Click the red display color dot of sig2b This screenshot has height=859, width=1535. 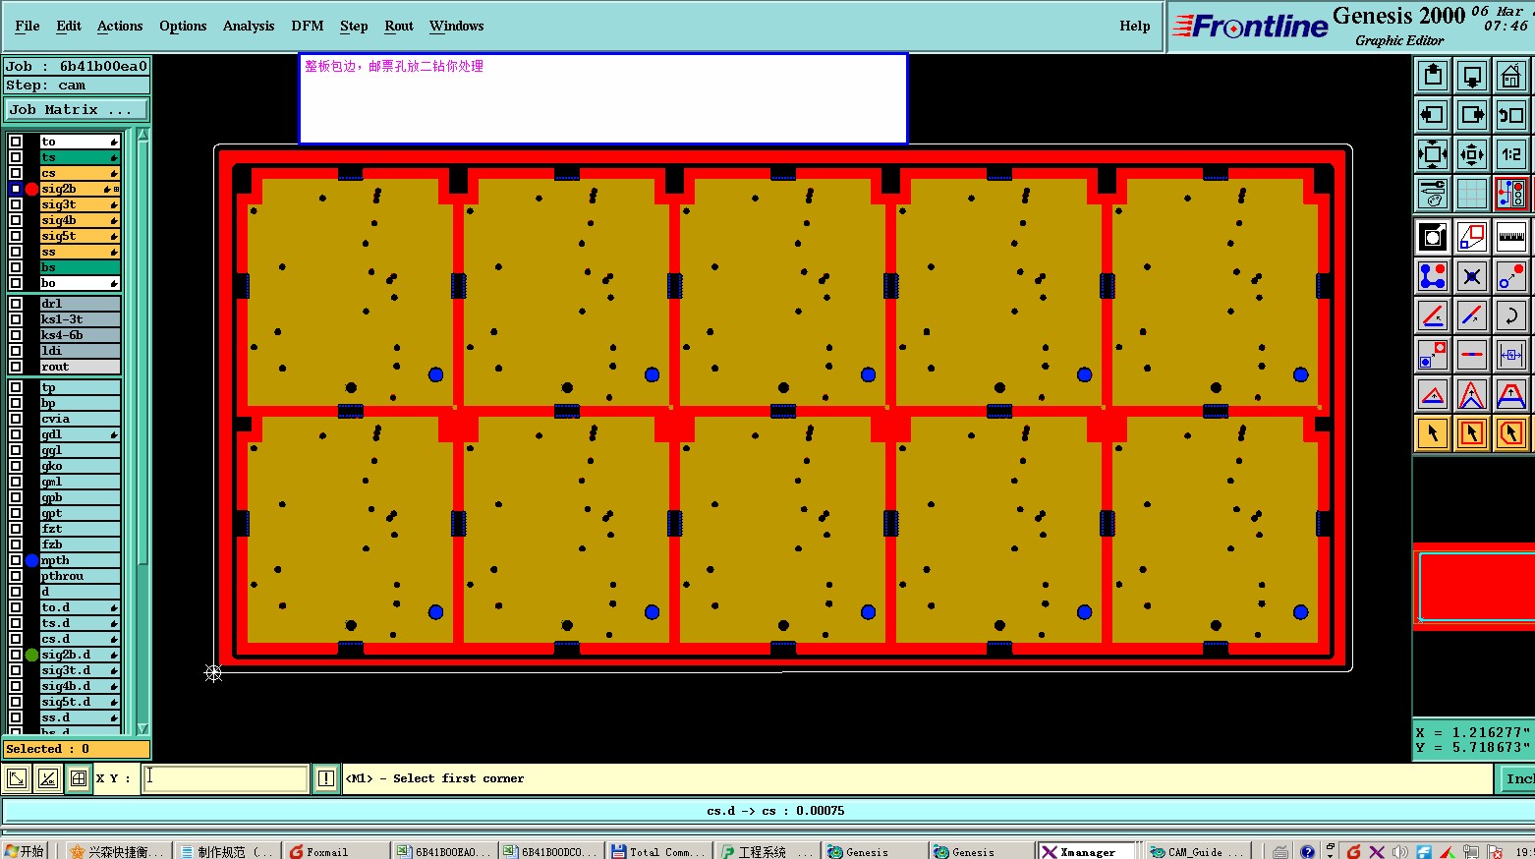coord(31,189)
